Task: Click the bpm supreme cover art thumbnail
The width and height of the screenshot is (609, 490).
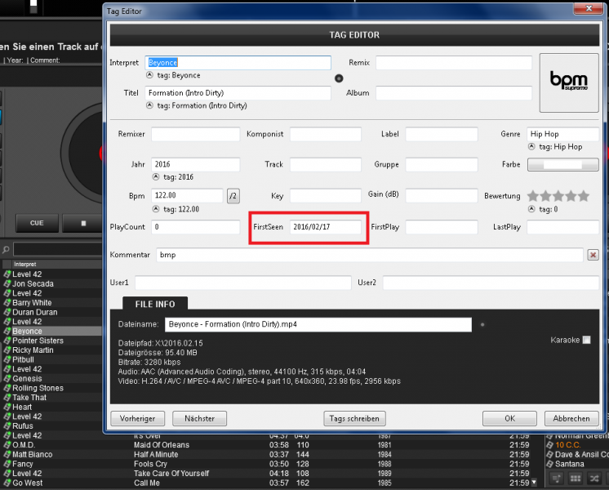Action: pyautogui.click(x=569, y=82)
